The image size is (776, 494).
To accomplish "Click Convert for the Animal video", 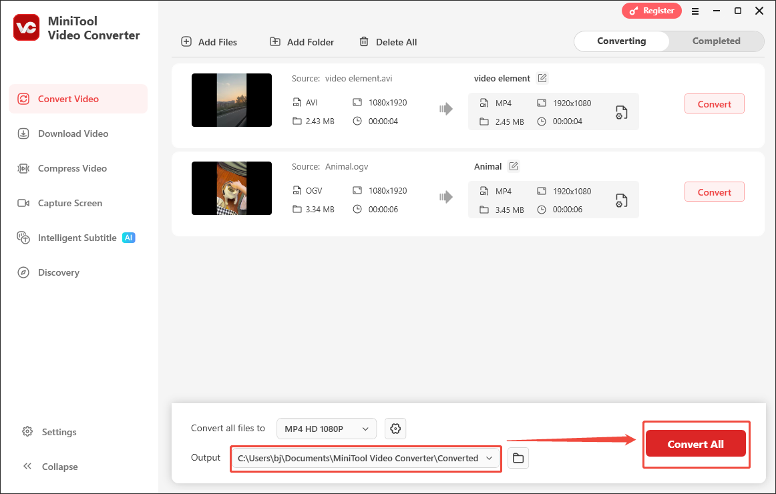I will coord(714,192).
